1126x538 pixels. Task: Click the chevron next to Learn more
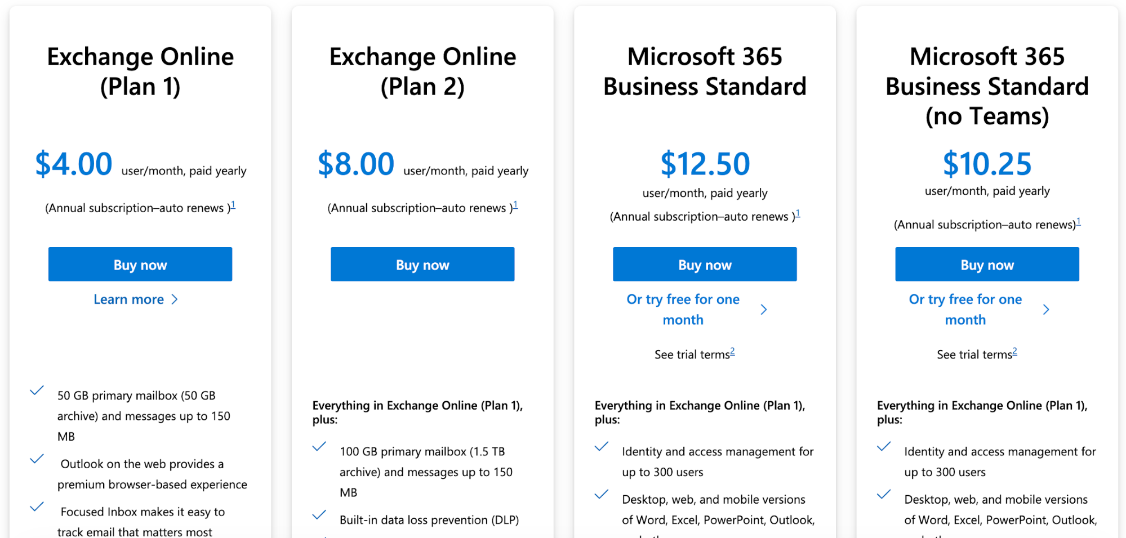[x=175, y=299]
